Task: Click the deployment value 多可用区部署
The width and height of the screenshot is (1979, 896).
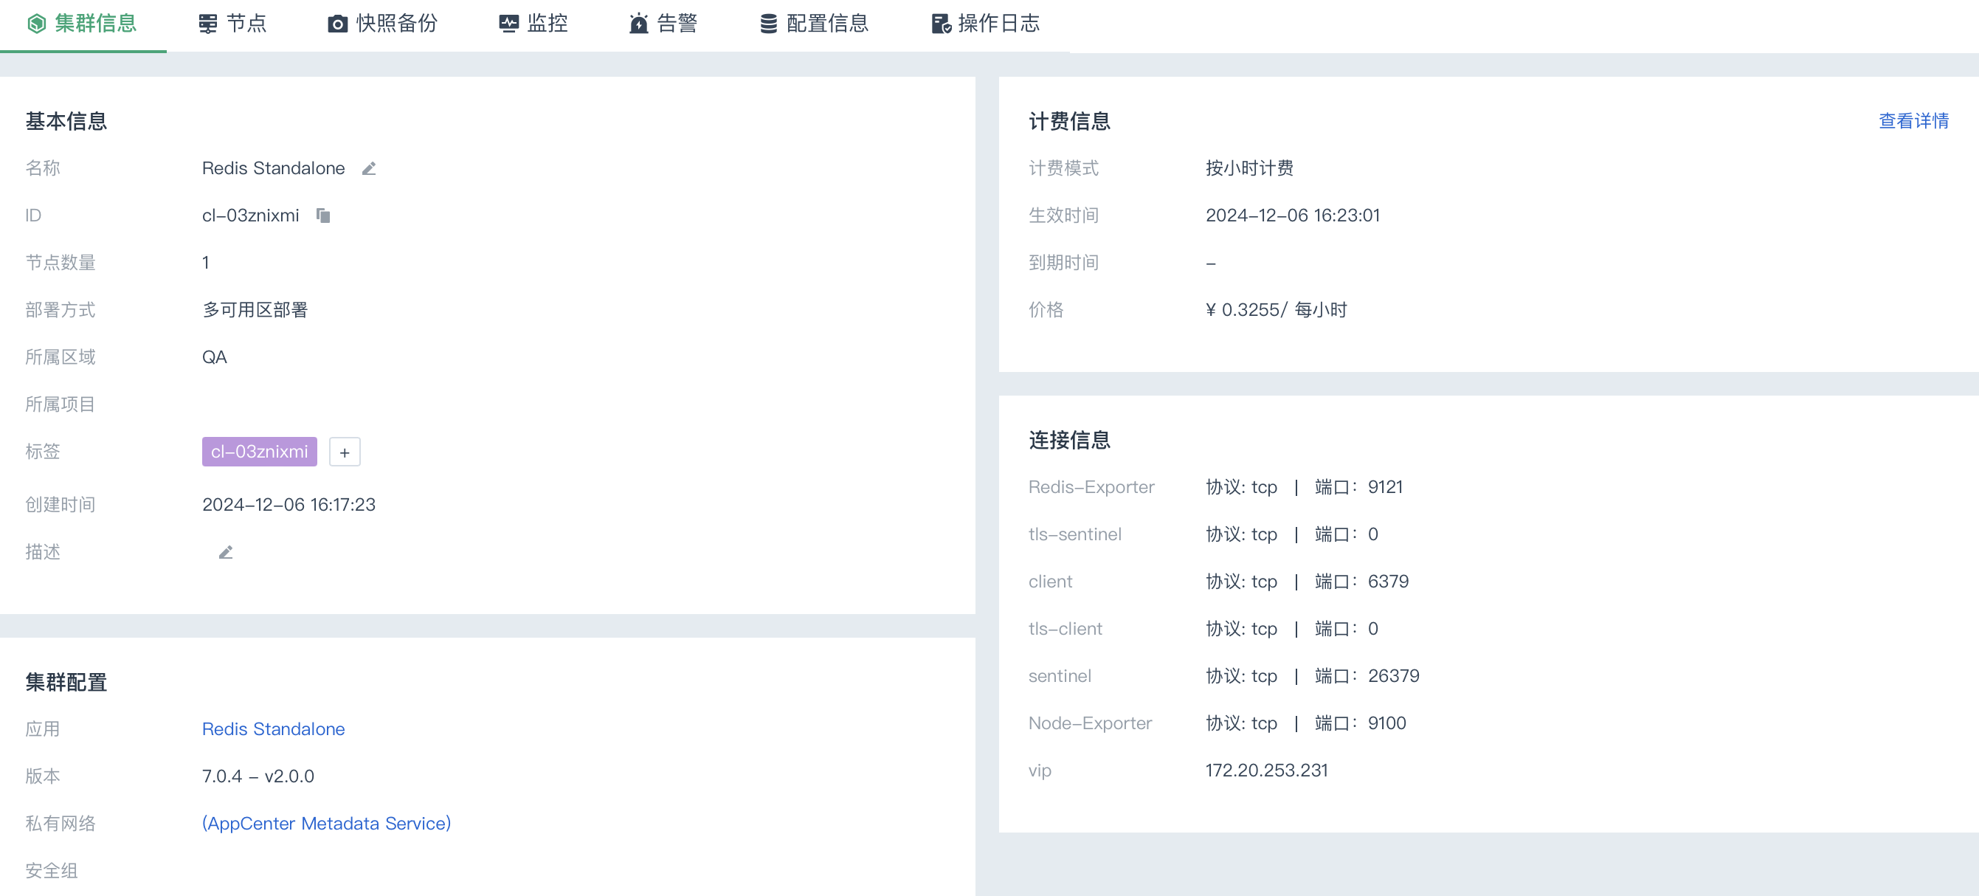Action: [x=255, y=311]
